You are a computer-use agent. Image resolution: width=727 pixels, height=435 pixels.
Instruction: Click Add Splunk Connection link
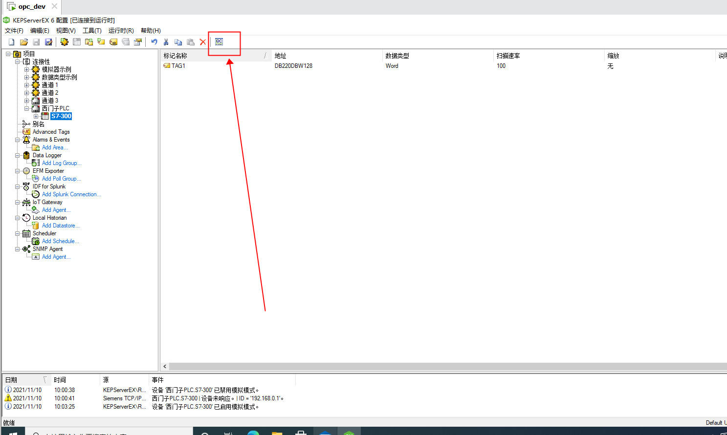71,194
